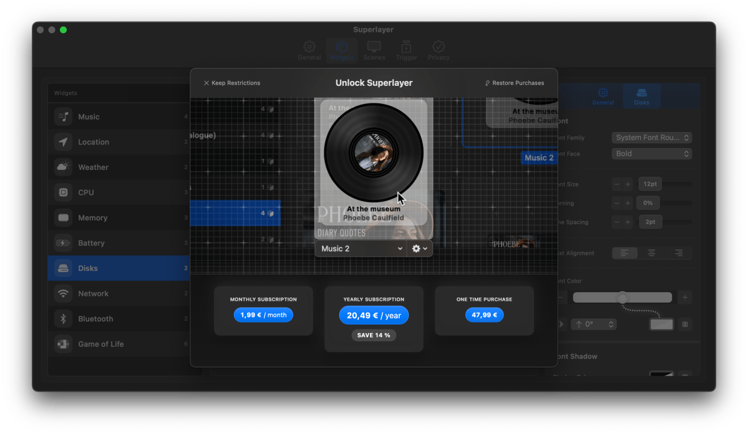Open the Privacy checkmark icon
748x434 pixels.
(x=439, y=47)
